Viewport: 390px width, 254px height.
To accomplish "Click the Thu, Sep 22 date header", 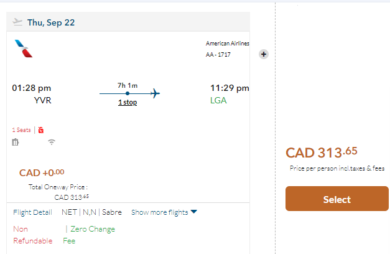I will pyautogui.click(x=51, y=22).
